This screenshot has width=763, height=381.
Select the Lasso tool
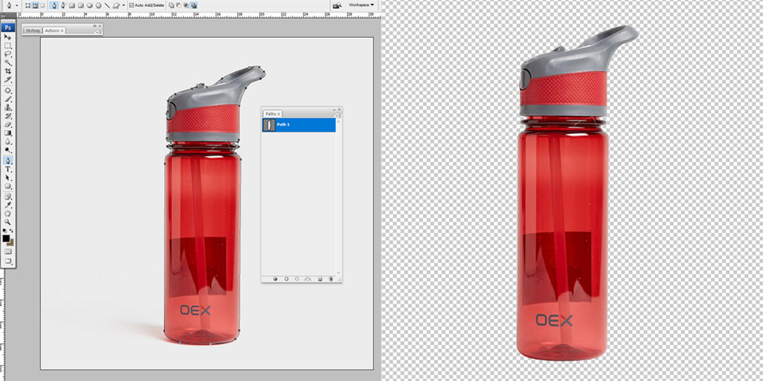7,54
